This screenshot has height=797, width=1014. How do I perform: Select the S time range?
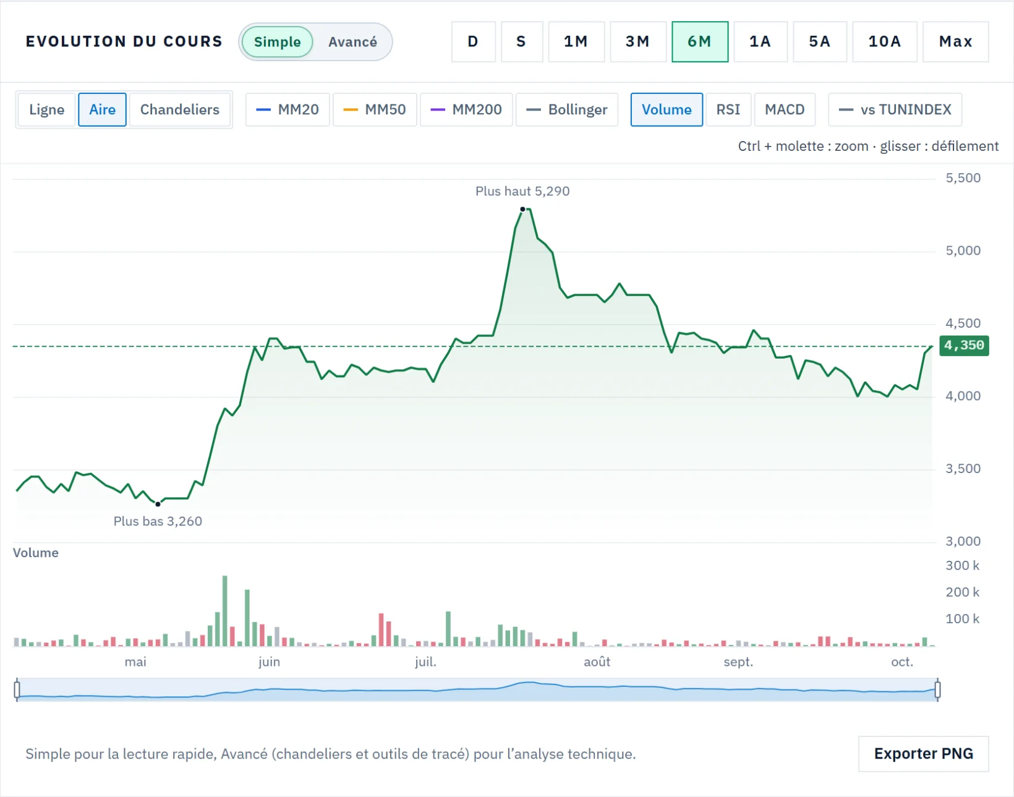coord(521,42)
